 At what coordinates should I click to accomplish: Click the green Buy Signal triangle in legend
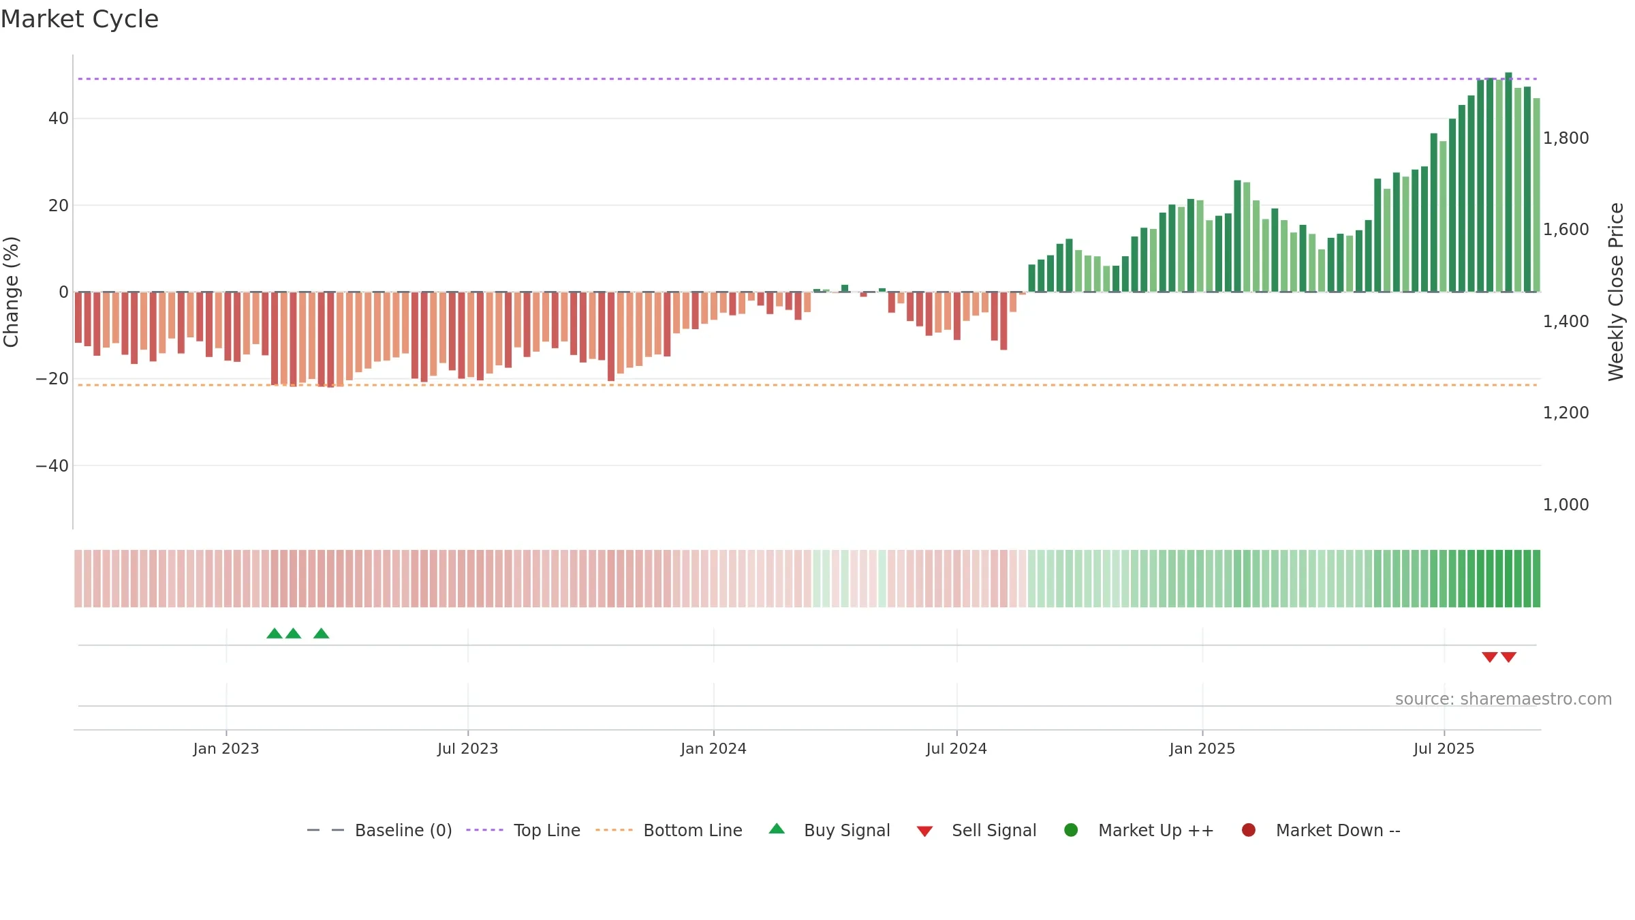777,829
